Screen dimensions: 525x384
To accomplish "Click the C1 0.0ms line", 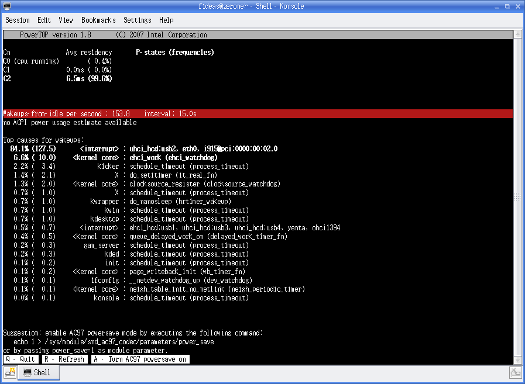I will point(57,70).
